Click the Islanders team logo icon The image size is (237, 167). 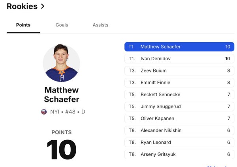pyautogui.click(x=44, y=112)
